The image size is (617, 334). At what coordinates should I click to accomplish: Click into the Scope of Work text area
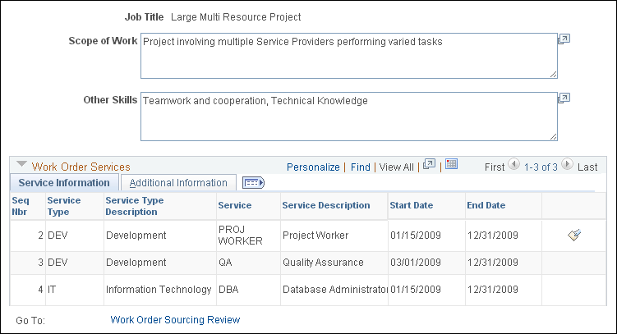[x=348, y=55]
